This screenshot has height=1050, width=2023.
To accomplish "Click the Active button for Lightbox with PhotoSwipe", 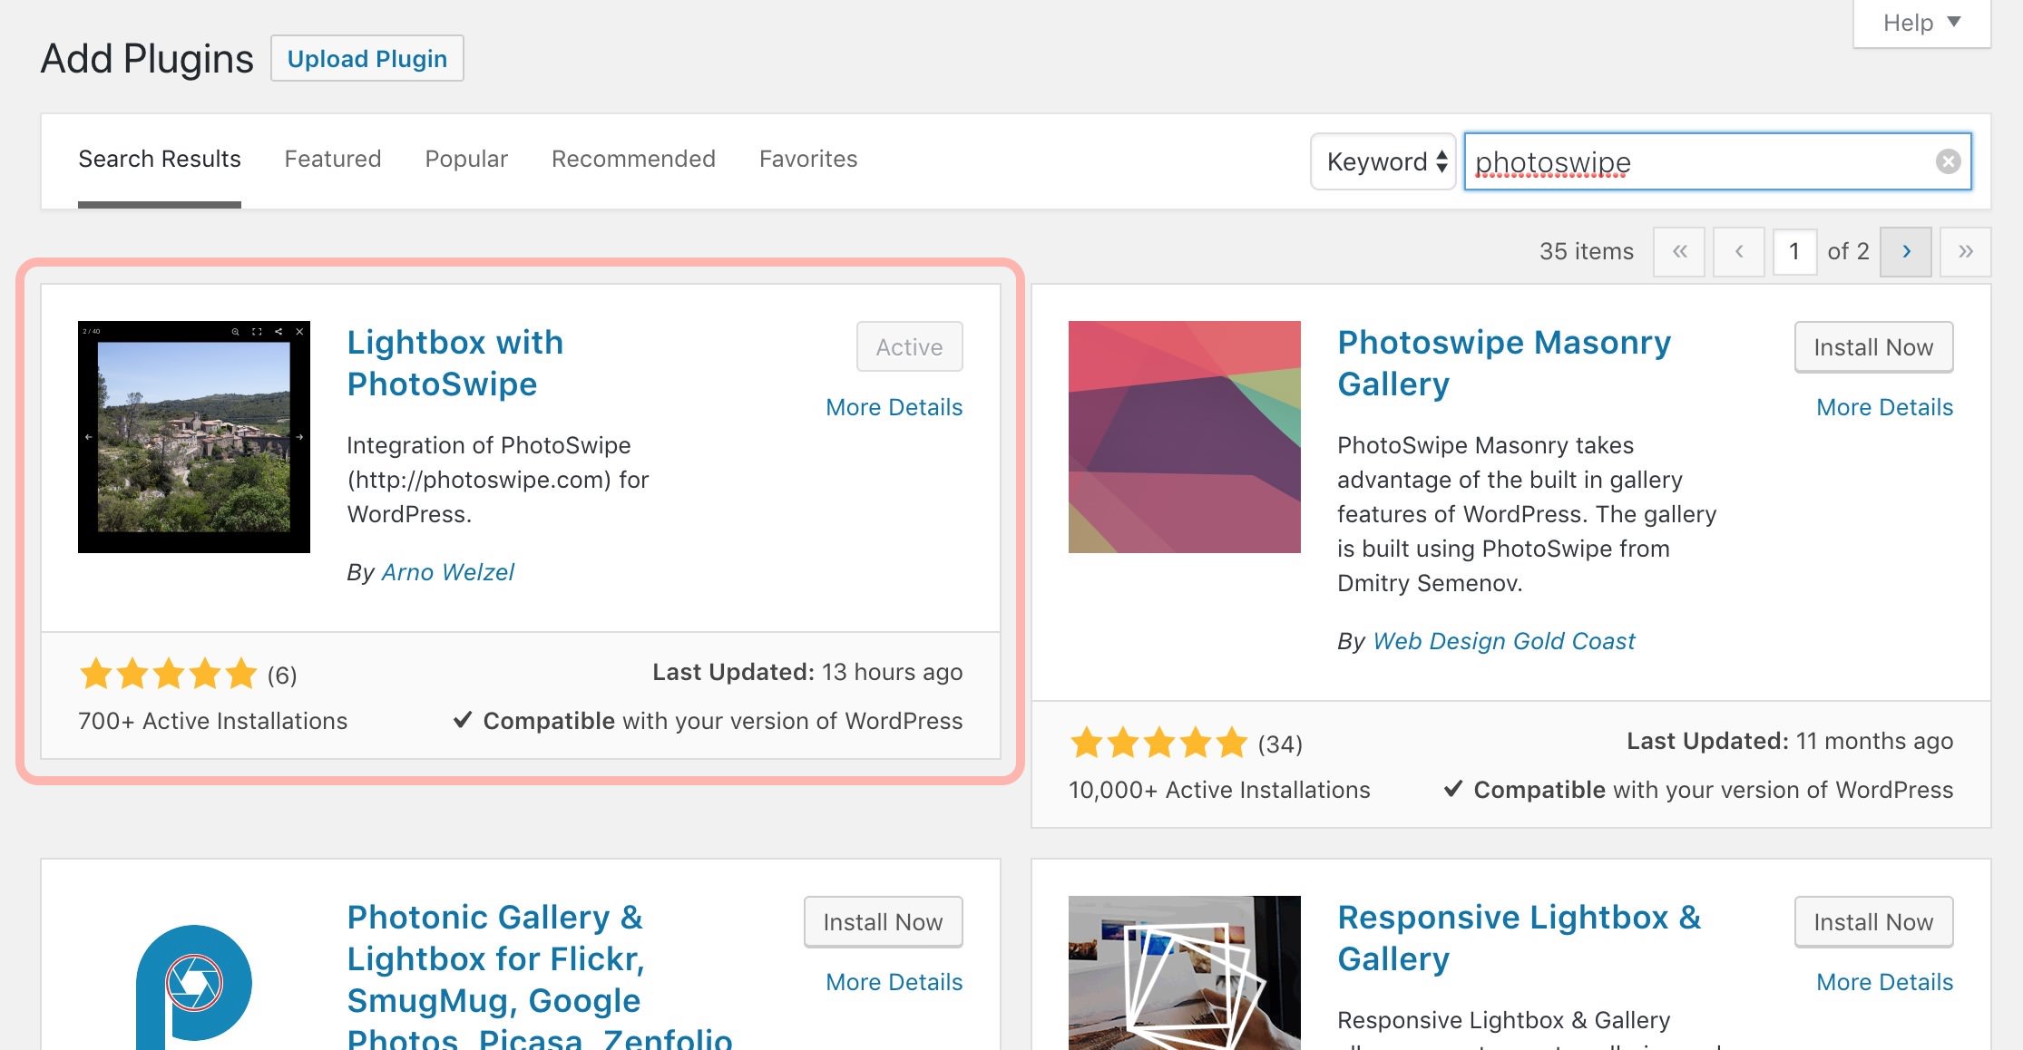I will pyautogui.click(x=910, y=346).
